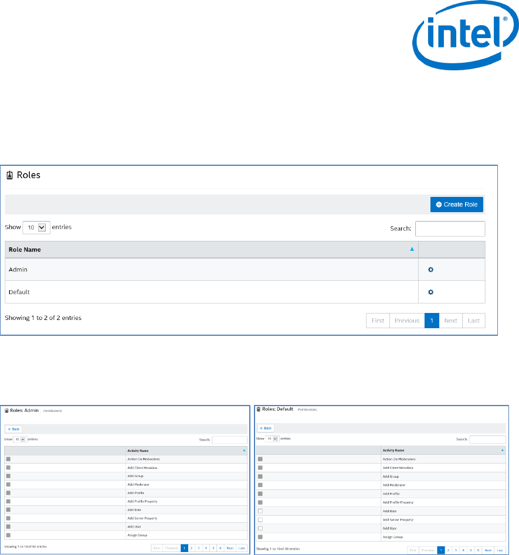Image resolution: width=519 pixels, height=555 pixels.
Task: Click sort arrow in Default Activity Name header
Action: (x=502, y=450)
